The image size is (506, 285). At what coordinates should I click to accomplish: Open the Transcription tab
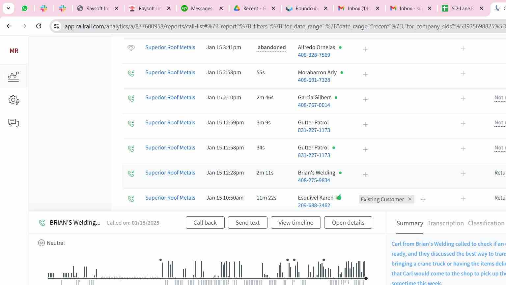point(445,223)
